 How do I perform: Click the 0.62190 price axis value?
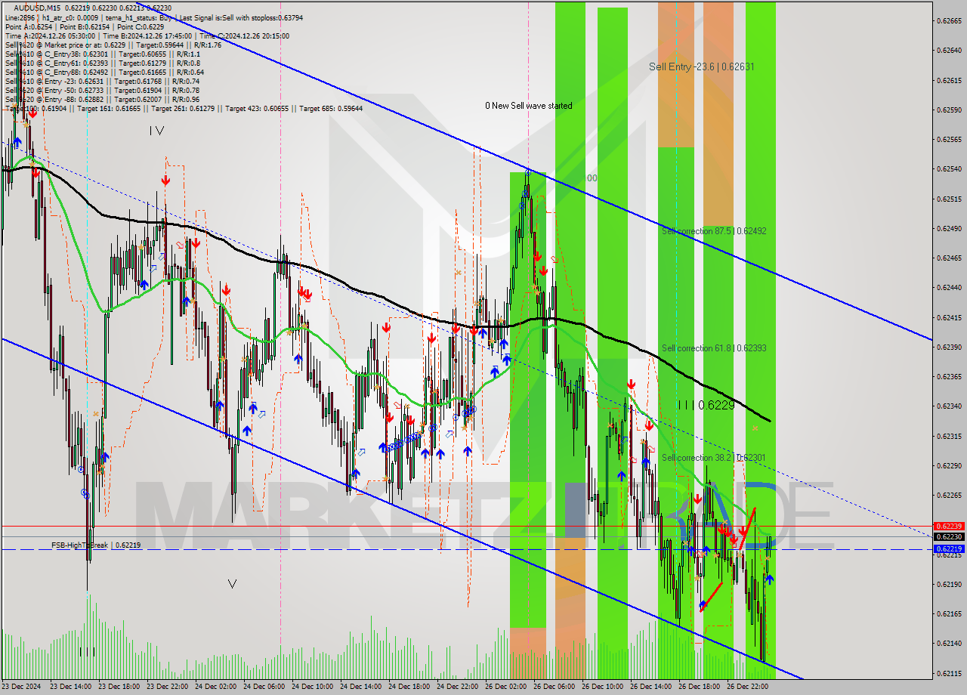[x=948, y=584]
